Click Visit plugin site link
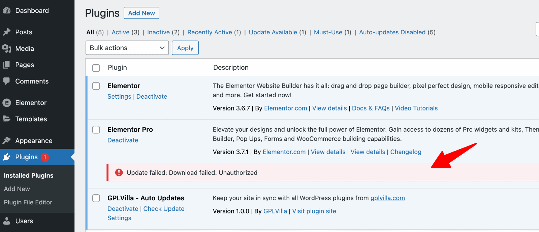The height and width of the screenshot is (232, 539). tap(314, 211)
